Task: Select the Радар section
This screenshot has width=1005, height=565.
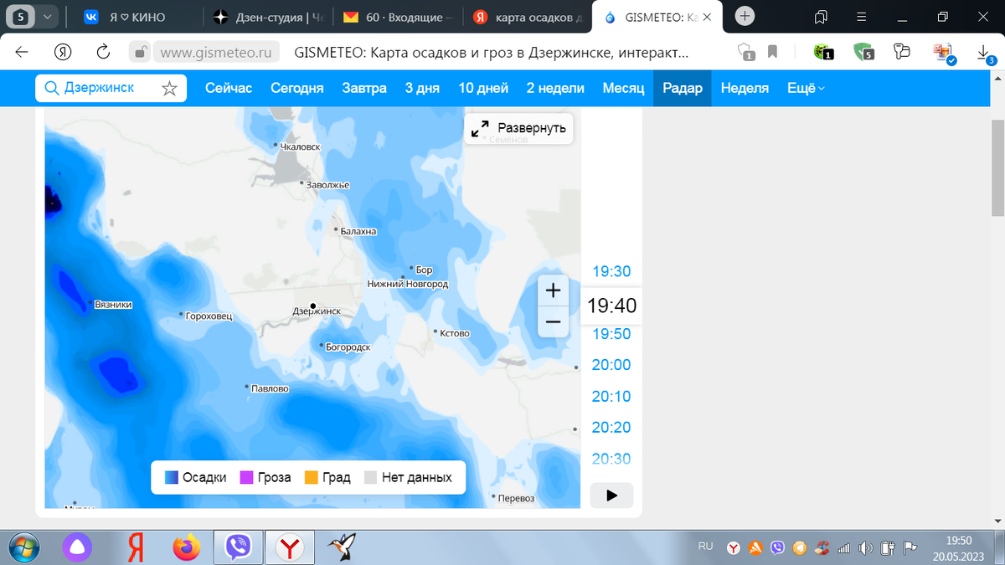Action: coord(683,88)
